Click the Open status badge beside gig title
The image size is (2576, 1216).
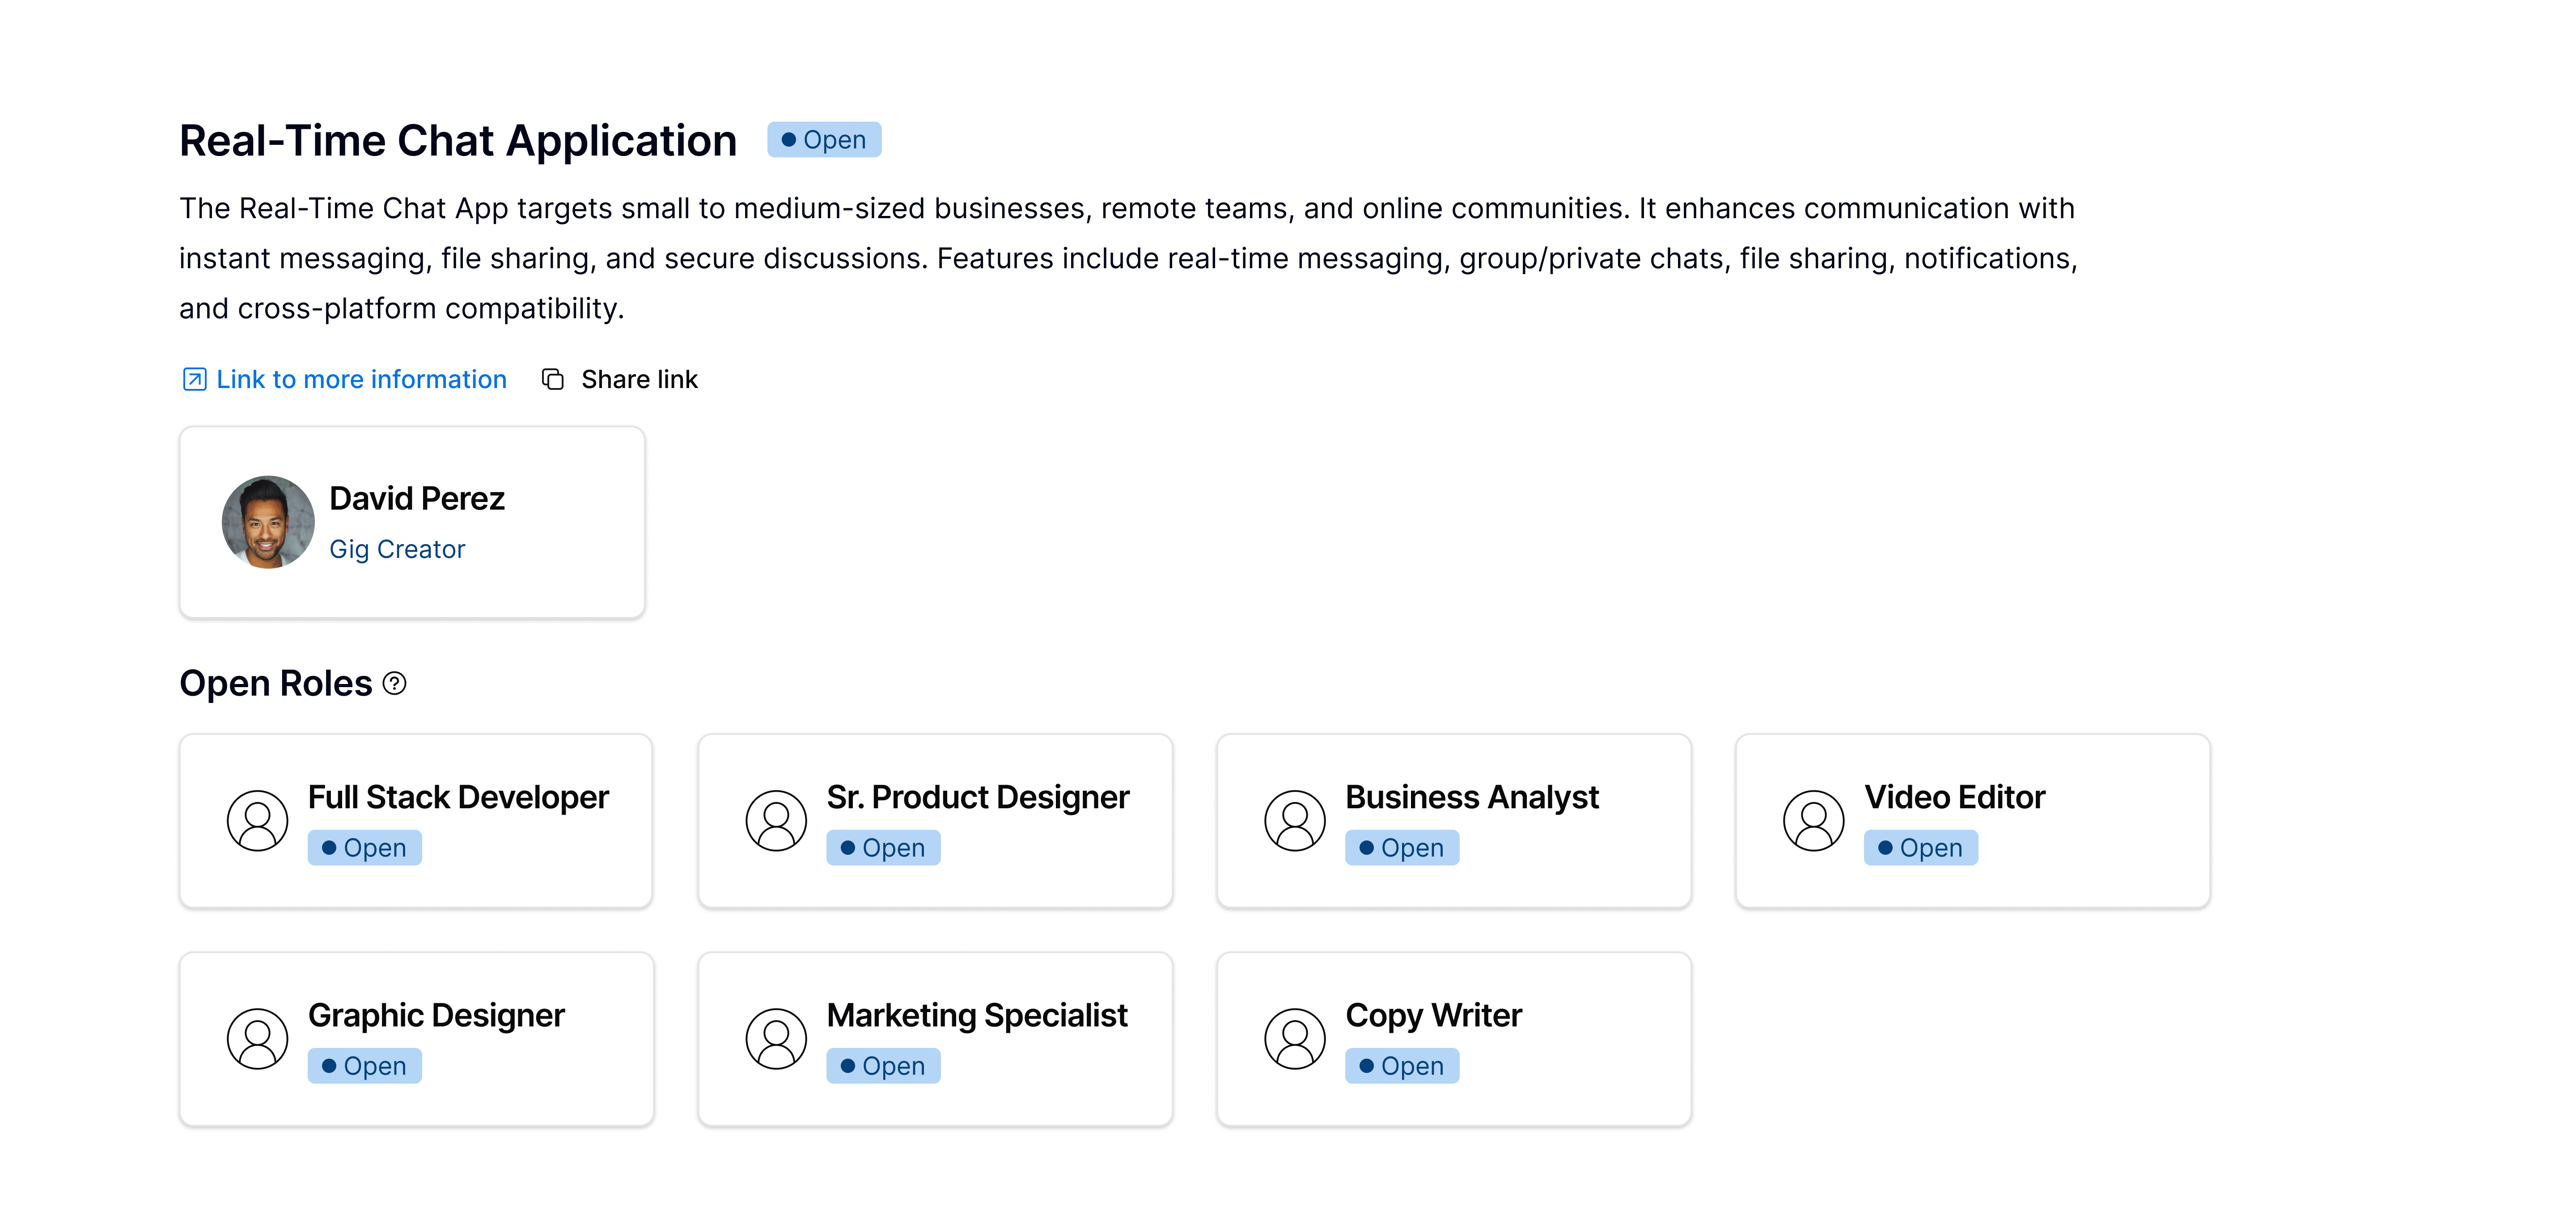tap(824, 140)
